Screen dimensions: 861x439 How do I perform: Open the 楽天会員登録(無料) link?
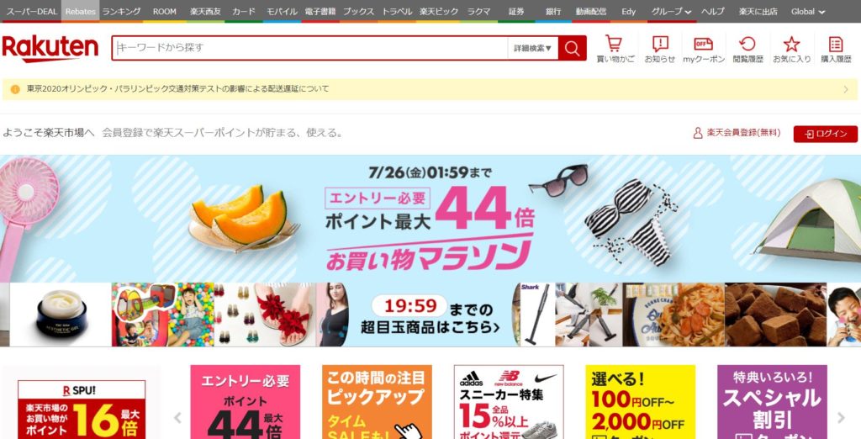[x=737, y=133]
